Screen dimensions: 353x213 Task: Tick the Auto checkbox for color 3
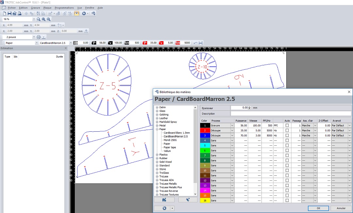[287, 135]
